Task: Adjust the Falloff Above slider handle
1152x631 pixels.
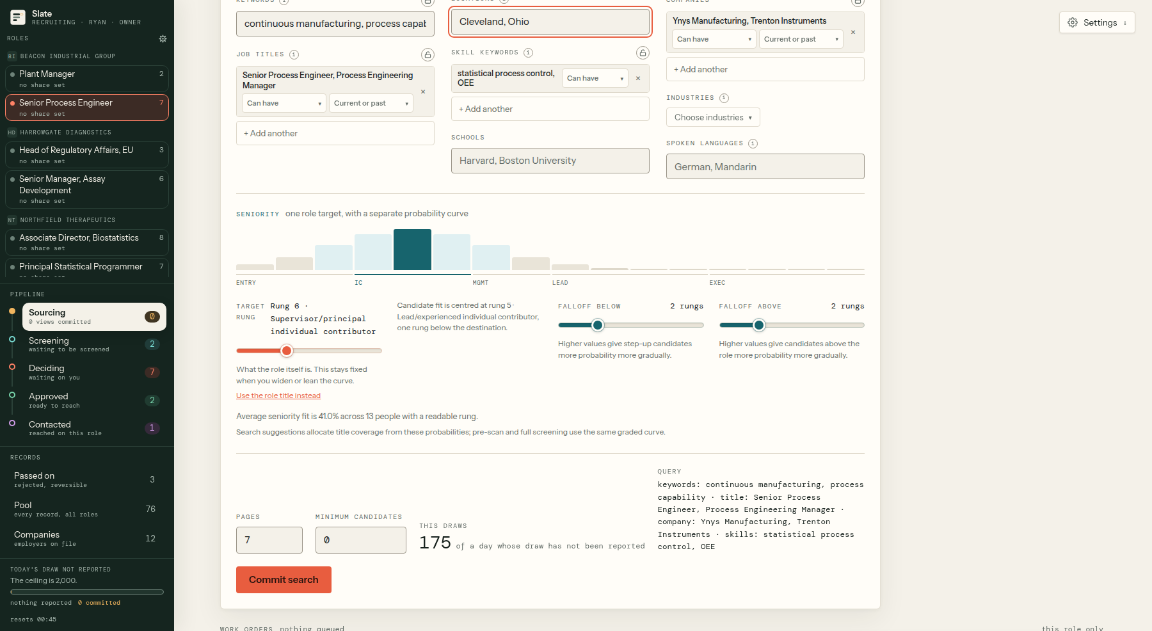Action: 759,326
